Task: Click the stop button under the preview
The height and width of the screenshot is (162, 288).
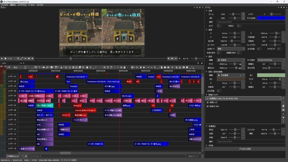Action: 5,58
